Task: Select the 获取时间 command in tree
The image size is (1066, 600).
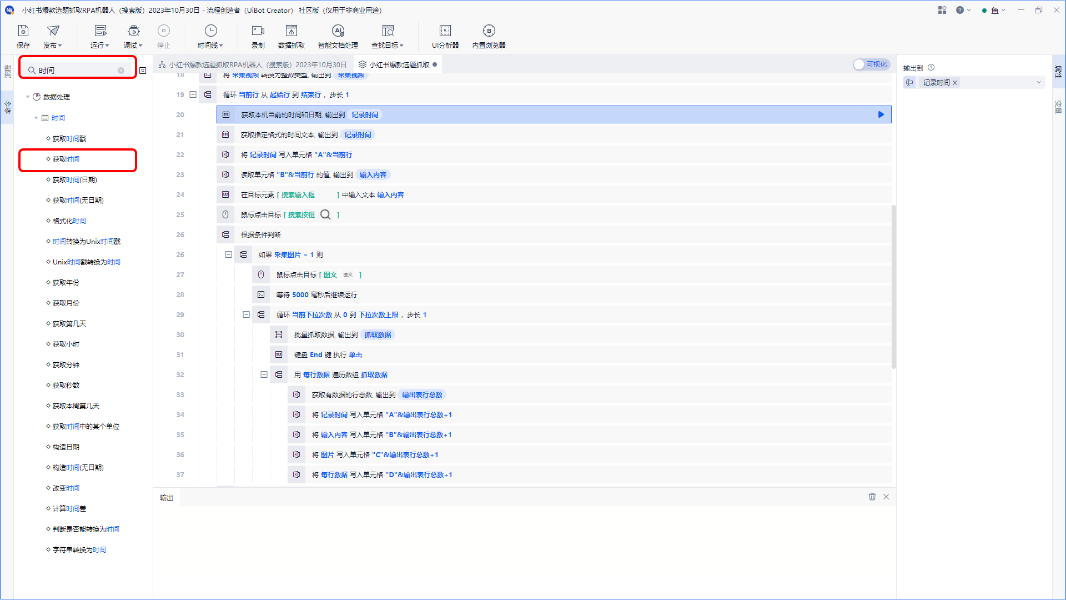Action: pos(66,159)
